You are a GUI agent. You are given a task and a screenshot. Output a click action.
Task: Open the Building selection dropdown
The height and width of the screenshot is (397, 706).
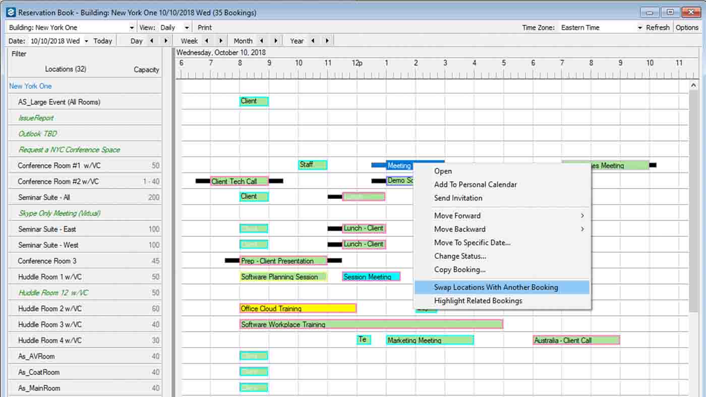click(130, 27)
